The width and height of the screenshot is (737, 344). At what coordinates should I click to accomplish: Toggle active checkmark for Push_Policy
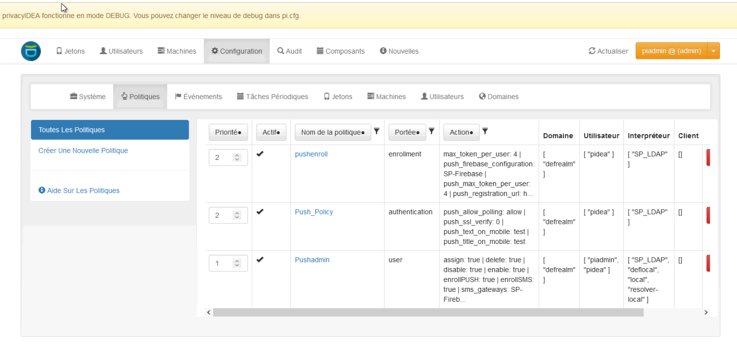click(x=260, y=211)
